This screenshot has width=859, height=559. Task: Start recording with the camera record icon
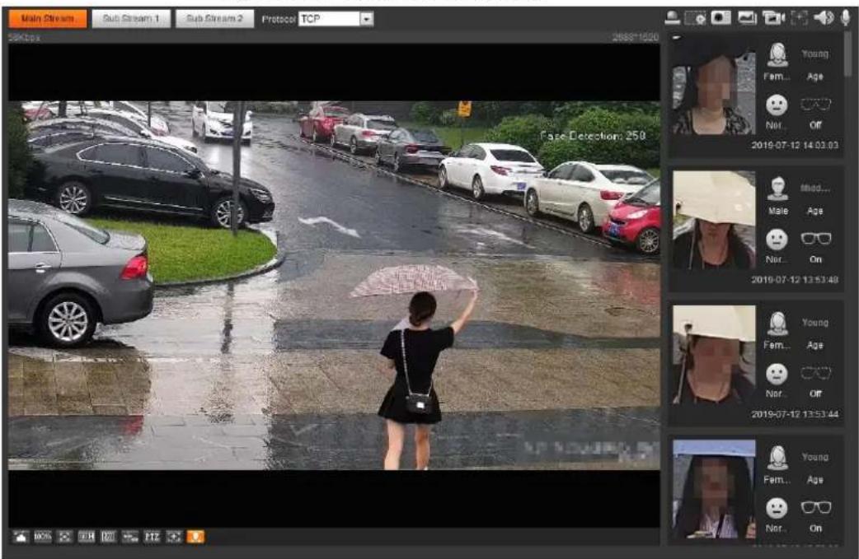coord(773,18)
